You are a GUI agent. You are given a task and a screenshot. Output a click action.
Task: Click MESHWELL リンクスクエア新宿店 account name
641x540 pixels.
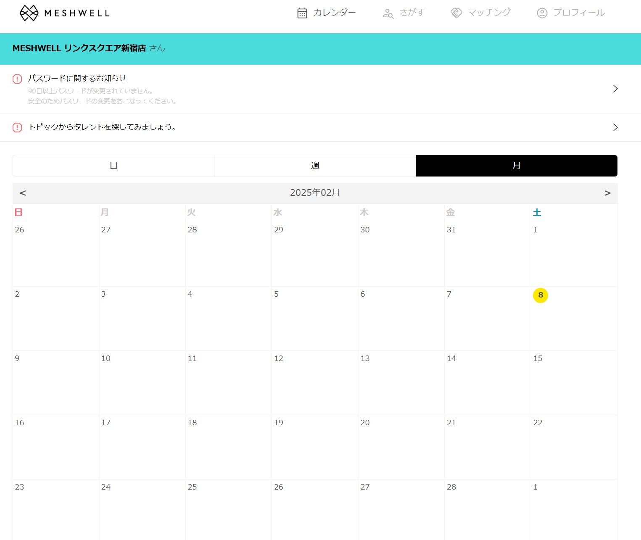pyautogui.click(x=79, y=48)
